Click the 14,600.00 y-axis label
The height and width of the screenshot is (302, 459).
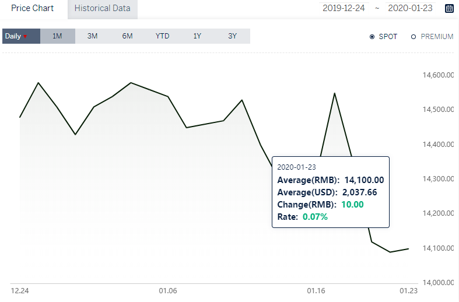point(438,75)
